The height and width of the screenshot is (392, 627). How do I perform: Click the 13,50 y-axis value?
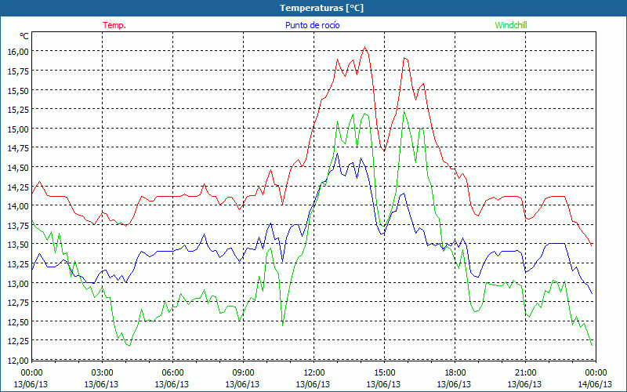pyautogui.click(x=18, y=245)
